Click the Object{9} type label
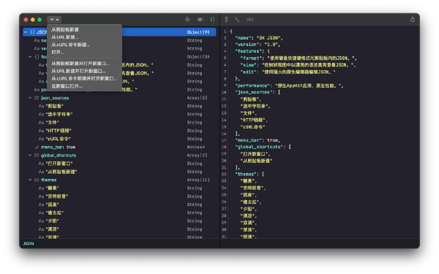The image size is (439, 274). coord(198,32)
